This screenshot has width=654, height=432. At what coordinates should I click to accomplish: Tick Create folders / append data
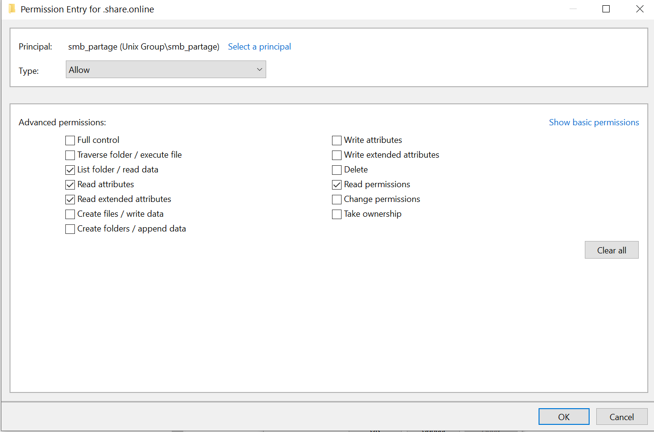point(70,229)
